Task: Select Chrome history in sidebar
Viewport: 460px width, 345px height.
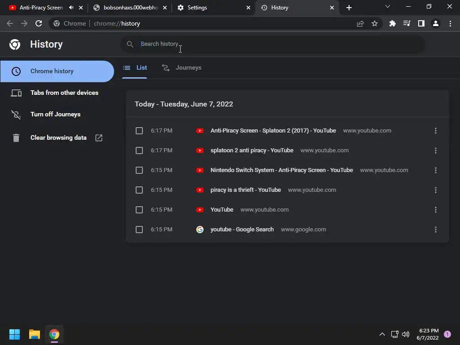Action: [x=57, y=71]
